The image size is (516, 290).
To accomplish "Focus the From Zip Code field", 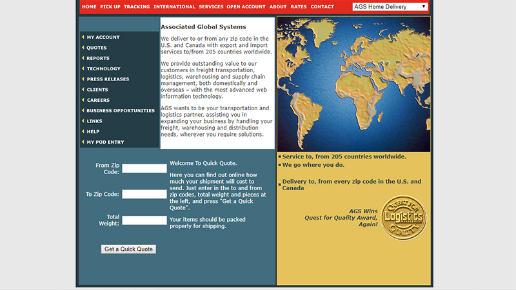I will (144, 168).
